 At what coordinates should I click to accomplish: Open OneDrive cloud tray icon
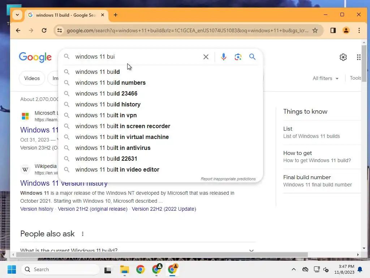(x=305, y=269)
